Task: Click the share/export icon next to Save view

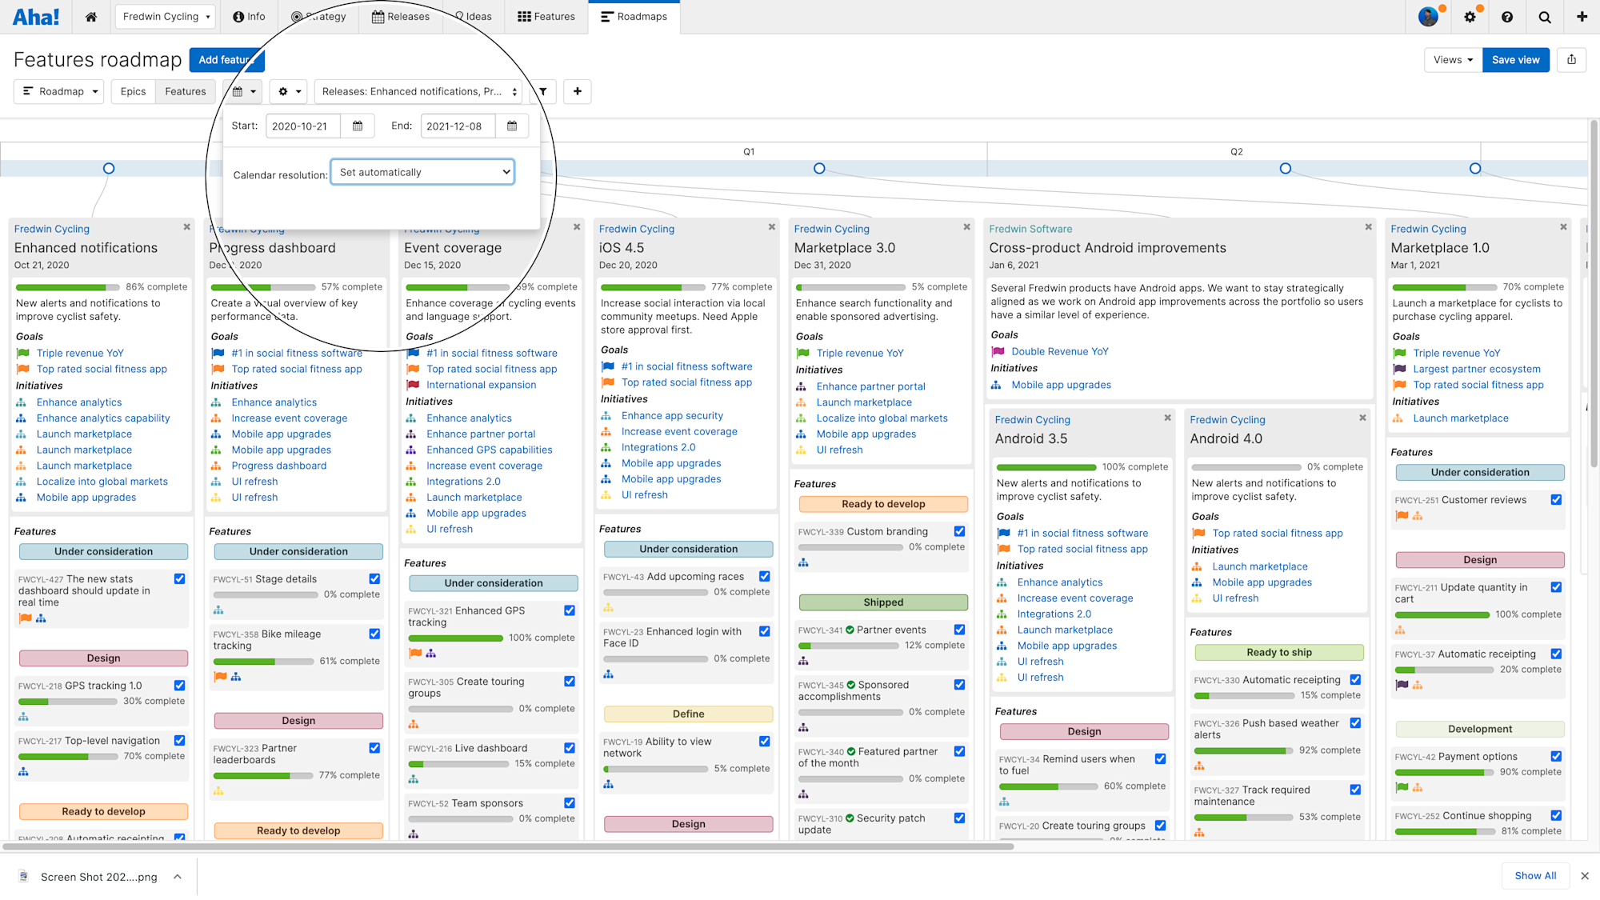Action: [1571, 60]
